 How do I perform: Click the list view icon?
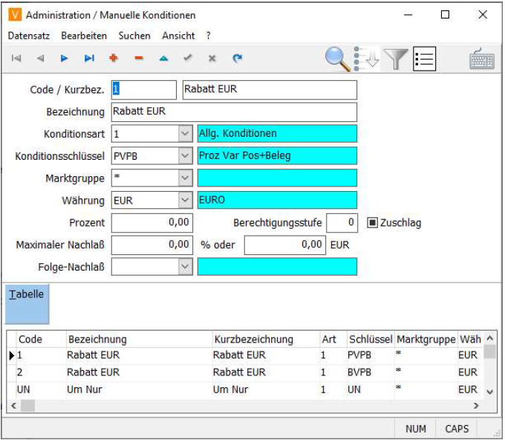[x=424, y=59]
